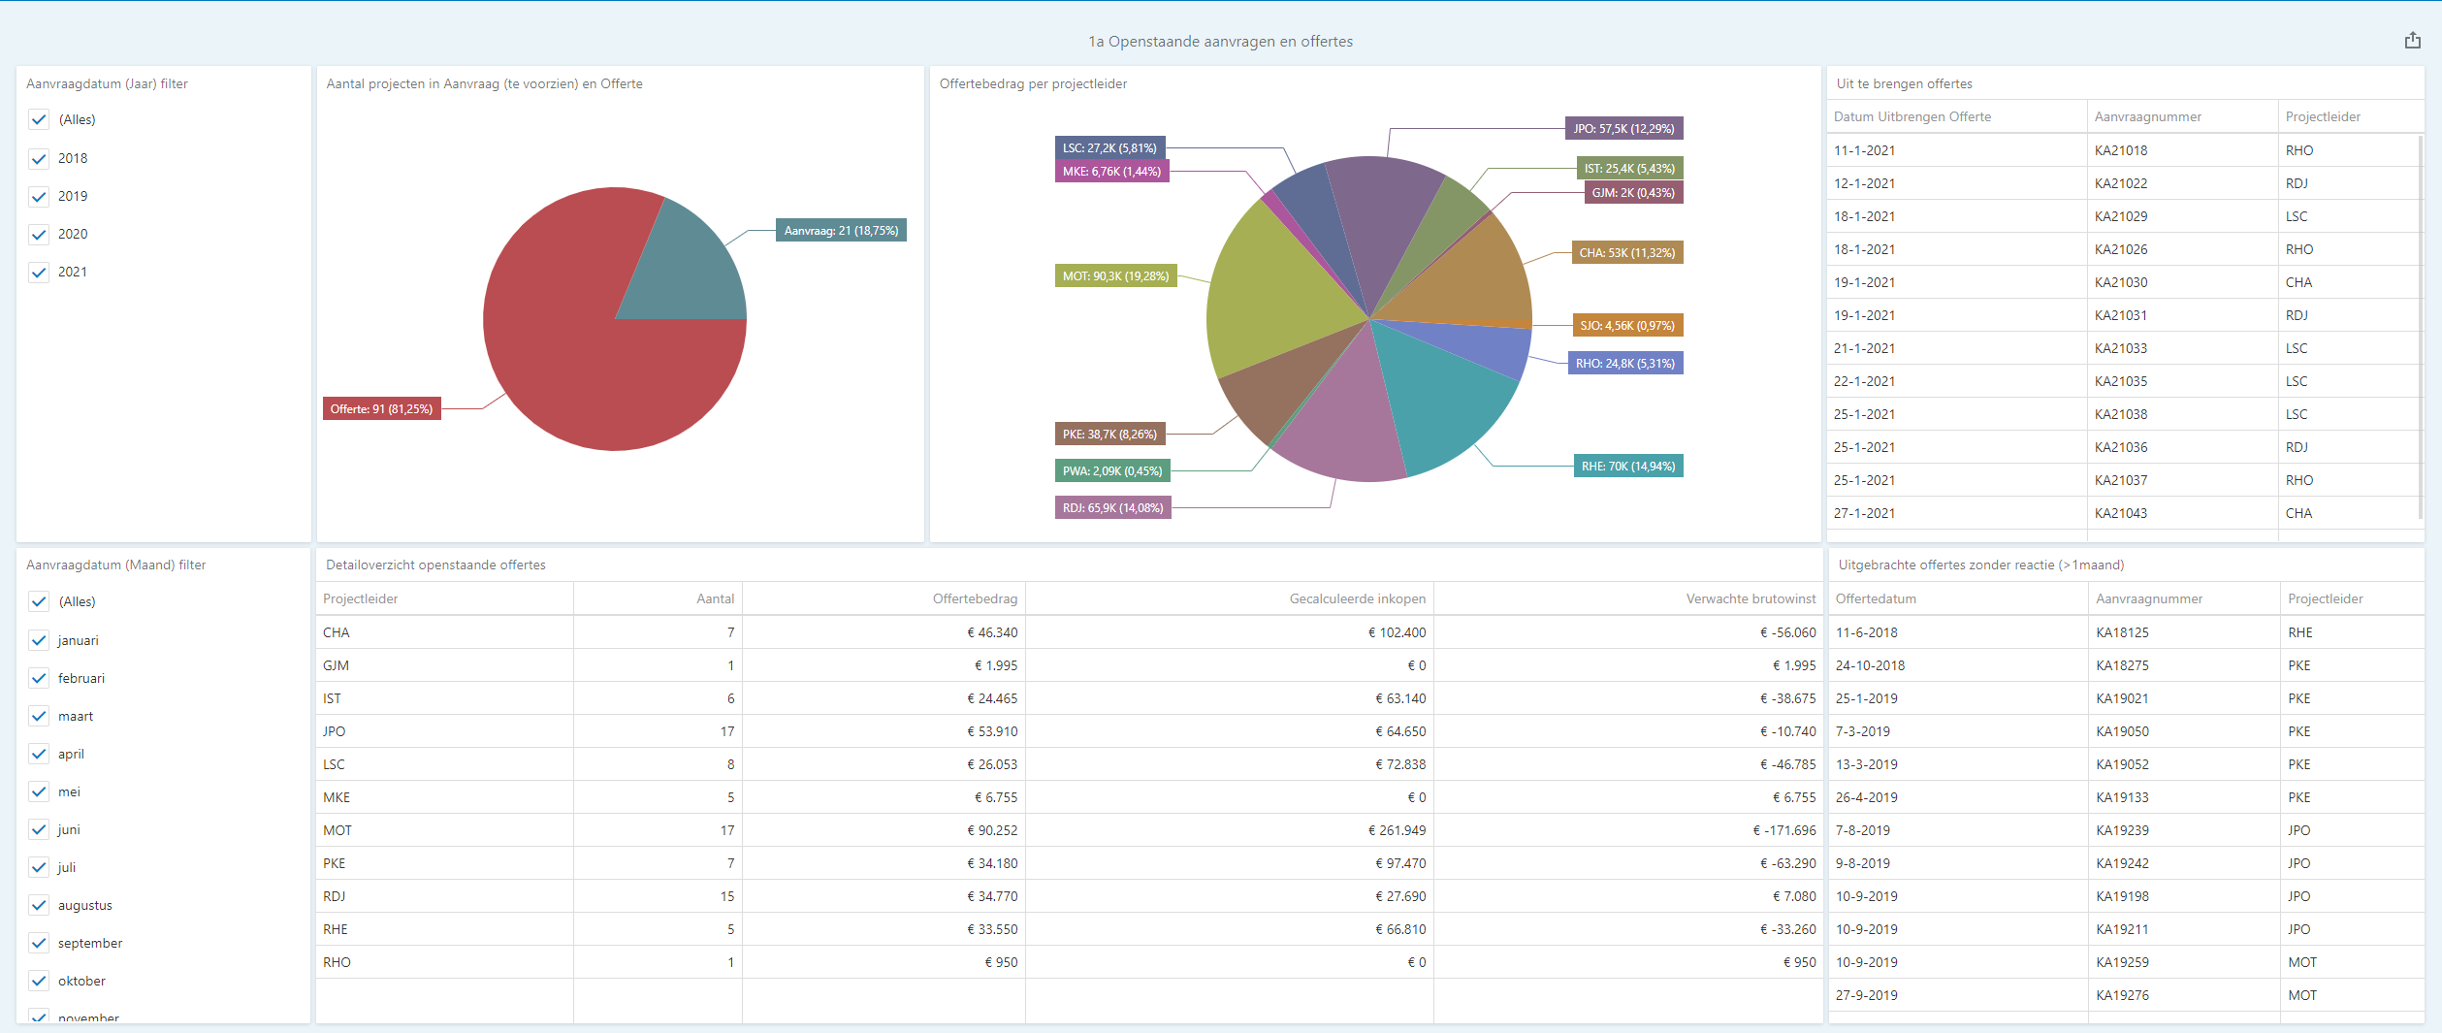Uncheck the 2018 year filter
This screenshot has height=1033, width=2442.
coord(39,158)
